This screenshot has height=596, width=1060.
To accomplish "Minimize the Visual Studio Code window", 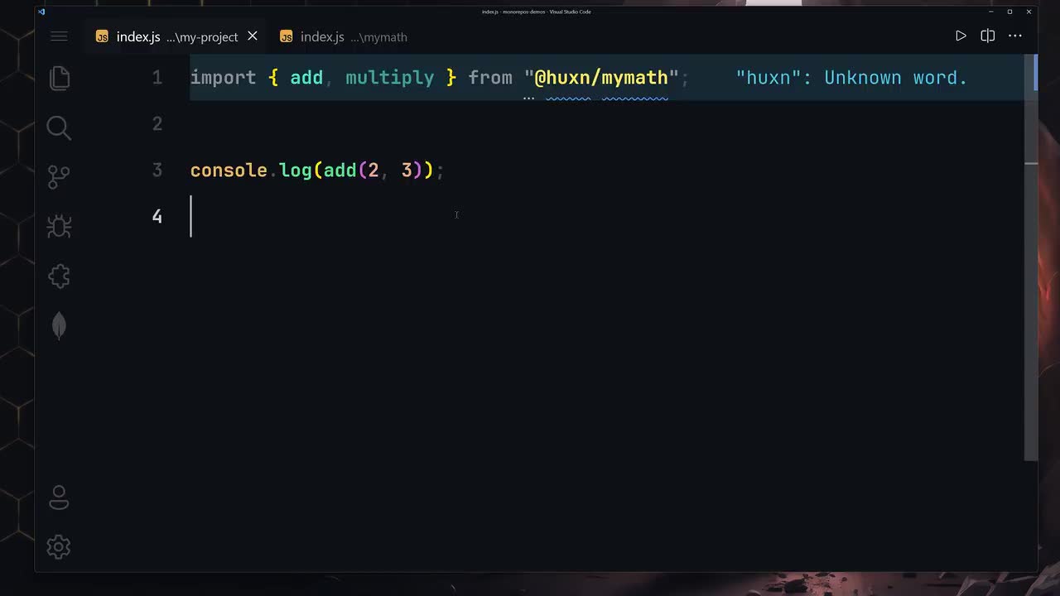I will point(990,12).
